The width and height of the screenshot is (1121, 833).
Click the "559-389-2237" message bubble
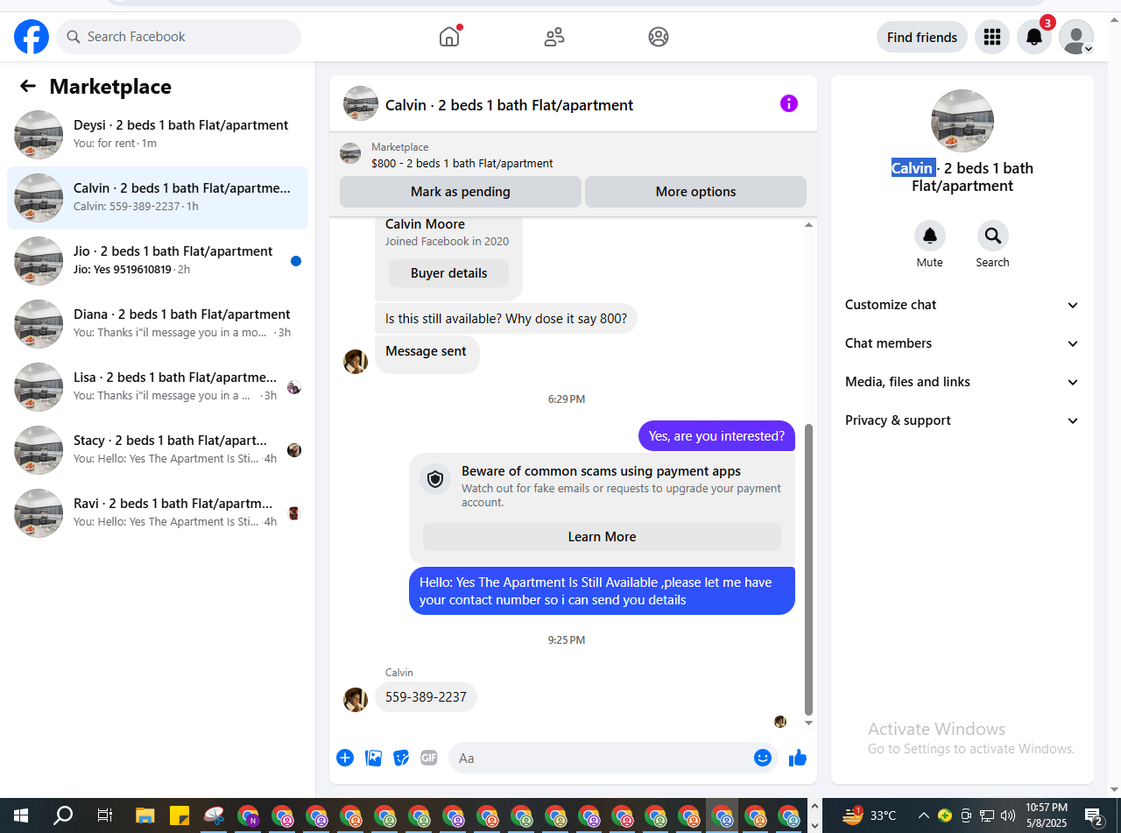click(x=427, y=697)
